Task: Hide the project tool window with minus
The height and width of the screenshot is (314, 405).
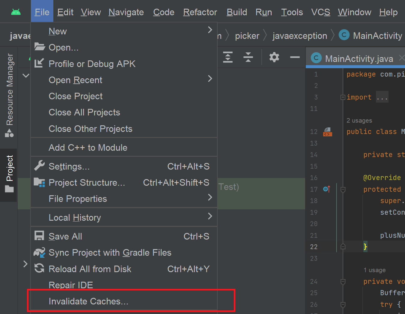Action: [x=295, y=57]
